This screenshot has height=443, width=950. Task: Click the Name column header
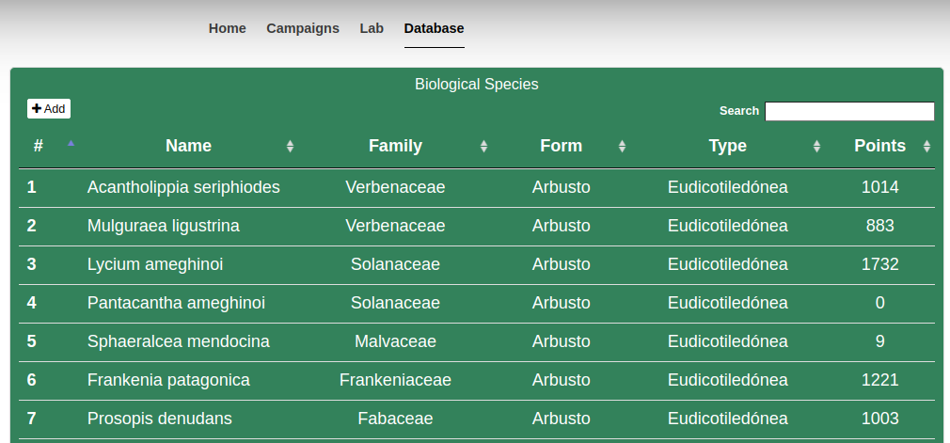click(x=188, y=146)
